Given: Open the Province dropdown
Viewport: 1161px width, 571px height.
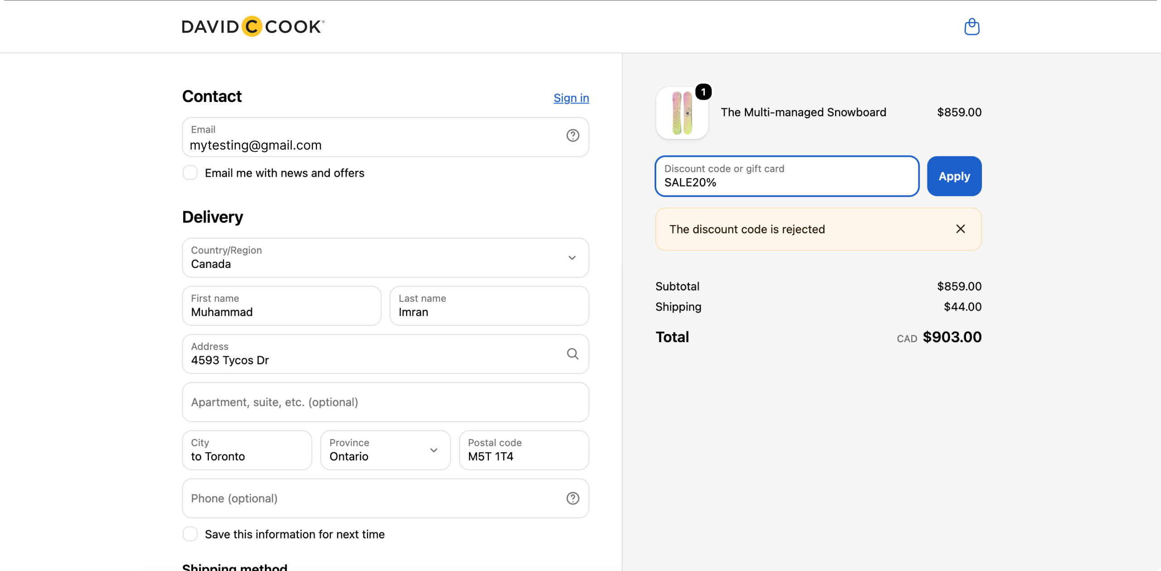Looking at the screenshot, I should 385,450.
